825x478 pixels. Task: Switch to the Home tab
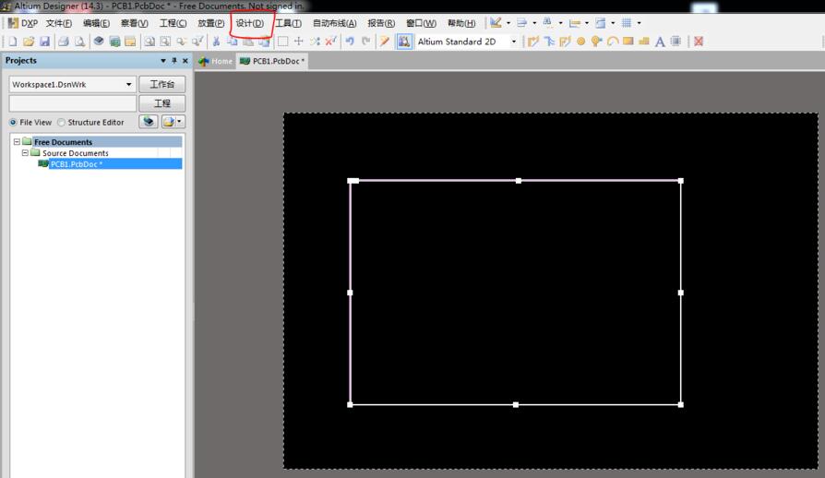[216, 61]
